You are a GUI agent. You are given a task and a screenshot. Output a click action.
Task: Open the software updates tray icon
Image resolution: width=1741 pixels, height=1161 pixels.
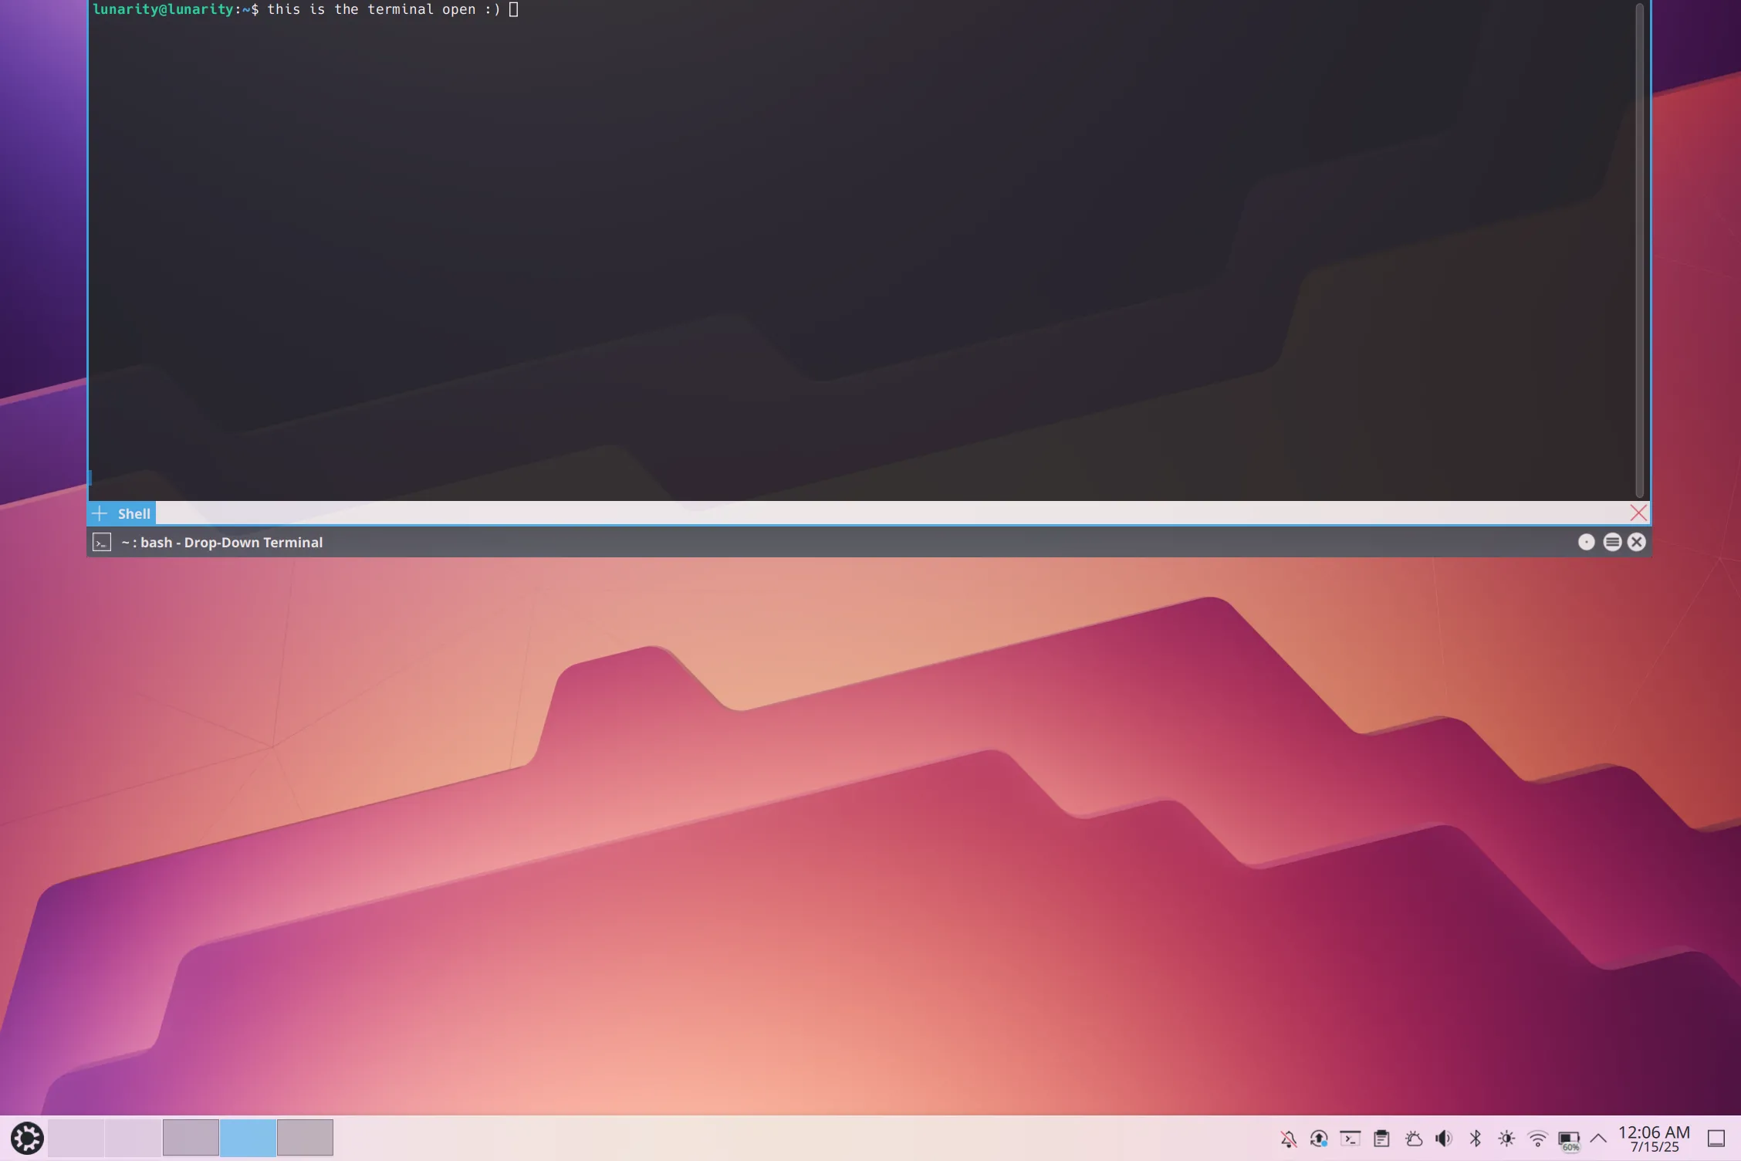[1319, 1139]
